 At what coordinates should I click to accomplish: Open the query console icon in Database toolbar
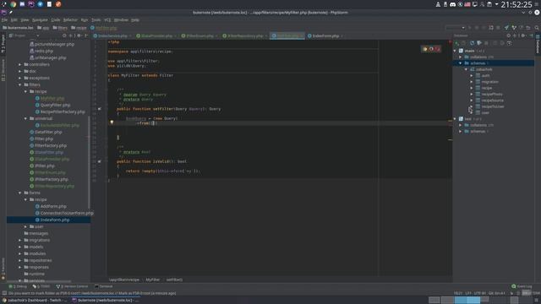[x=509, y=43]
